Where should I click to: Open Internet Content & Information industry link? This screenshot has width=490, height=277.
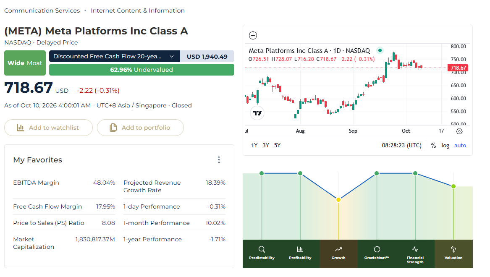[138, 10]
